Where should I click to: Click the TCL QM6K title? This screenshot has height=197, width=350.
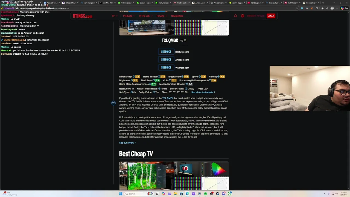[170, 40]
